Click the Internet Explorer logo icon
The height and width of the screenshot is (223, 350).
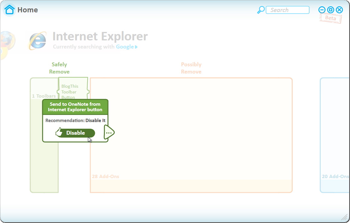click(x=37, y=41)
